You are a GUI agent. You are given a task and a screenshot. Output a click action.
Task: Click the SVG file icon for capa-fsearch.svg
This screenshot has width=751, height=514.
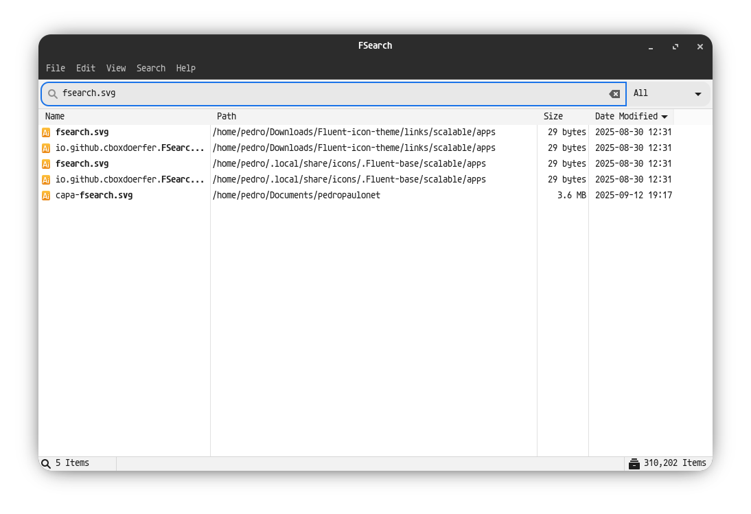(x=46, y=196)
